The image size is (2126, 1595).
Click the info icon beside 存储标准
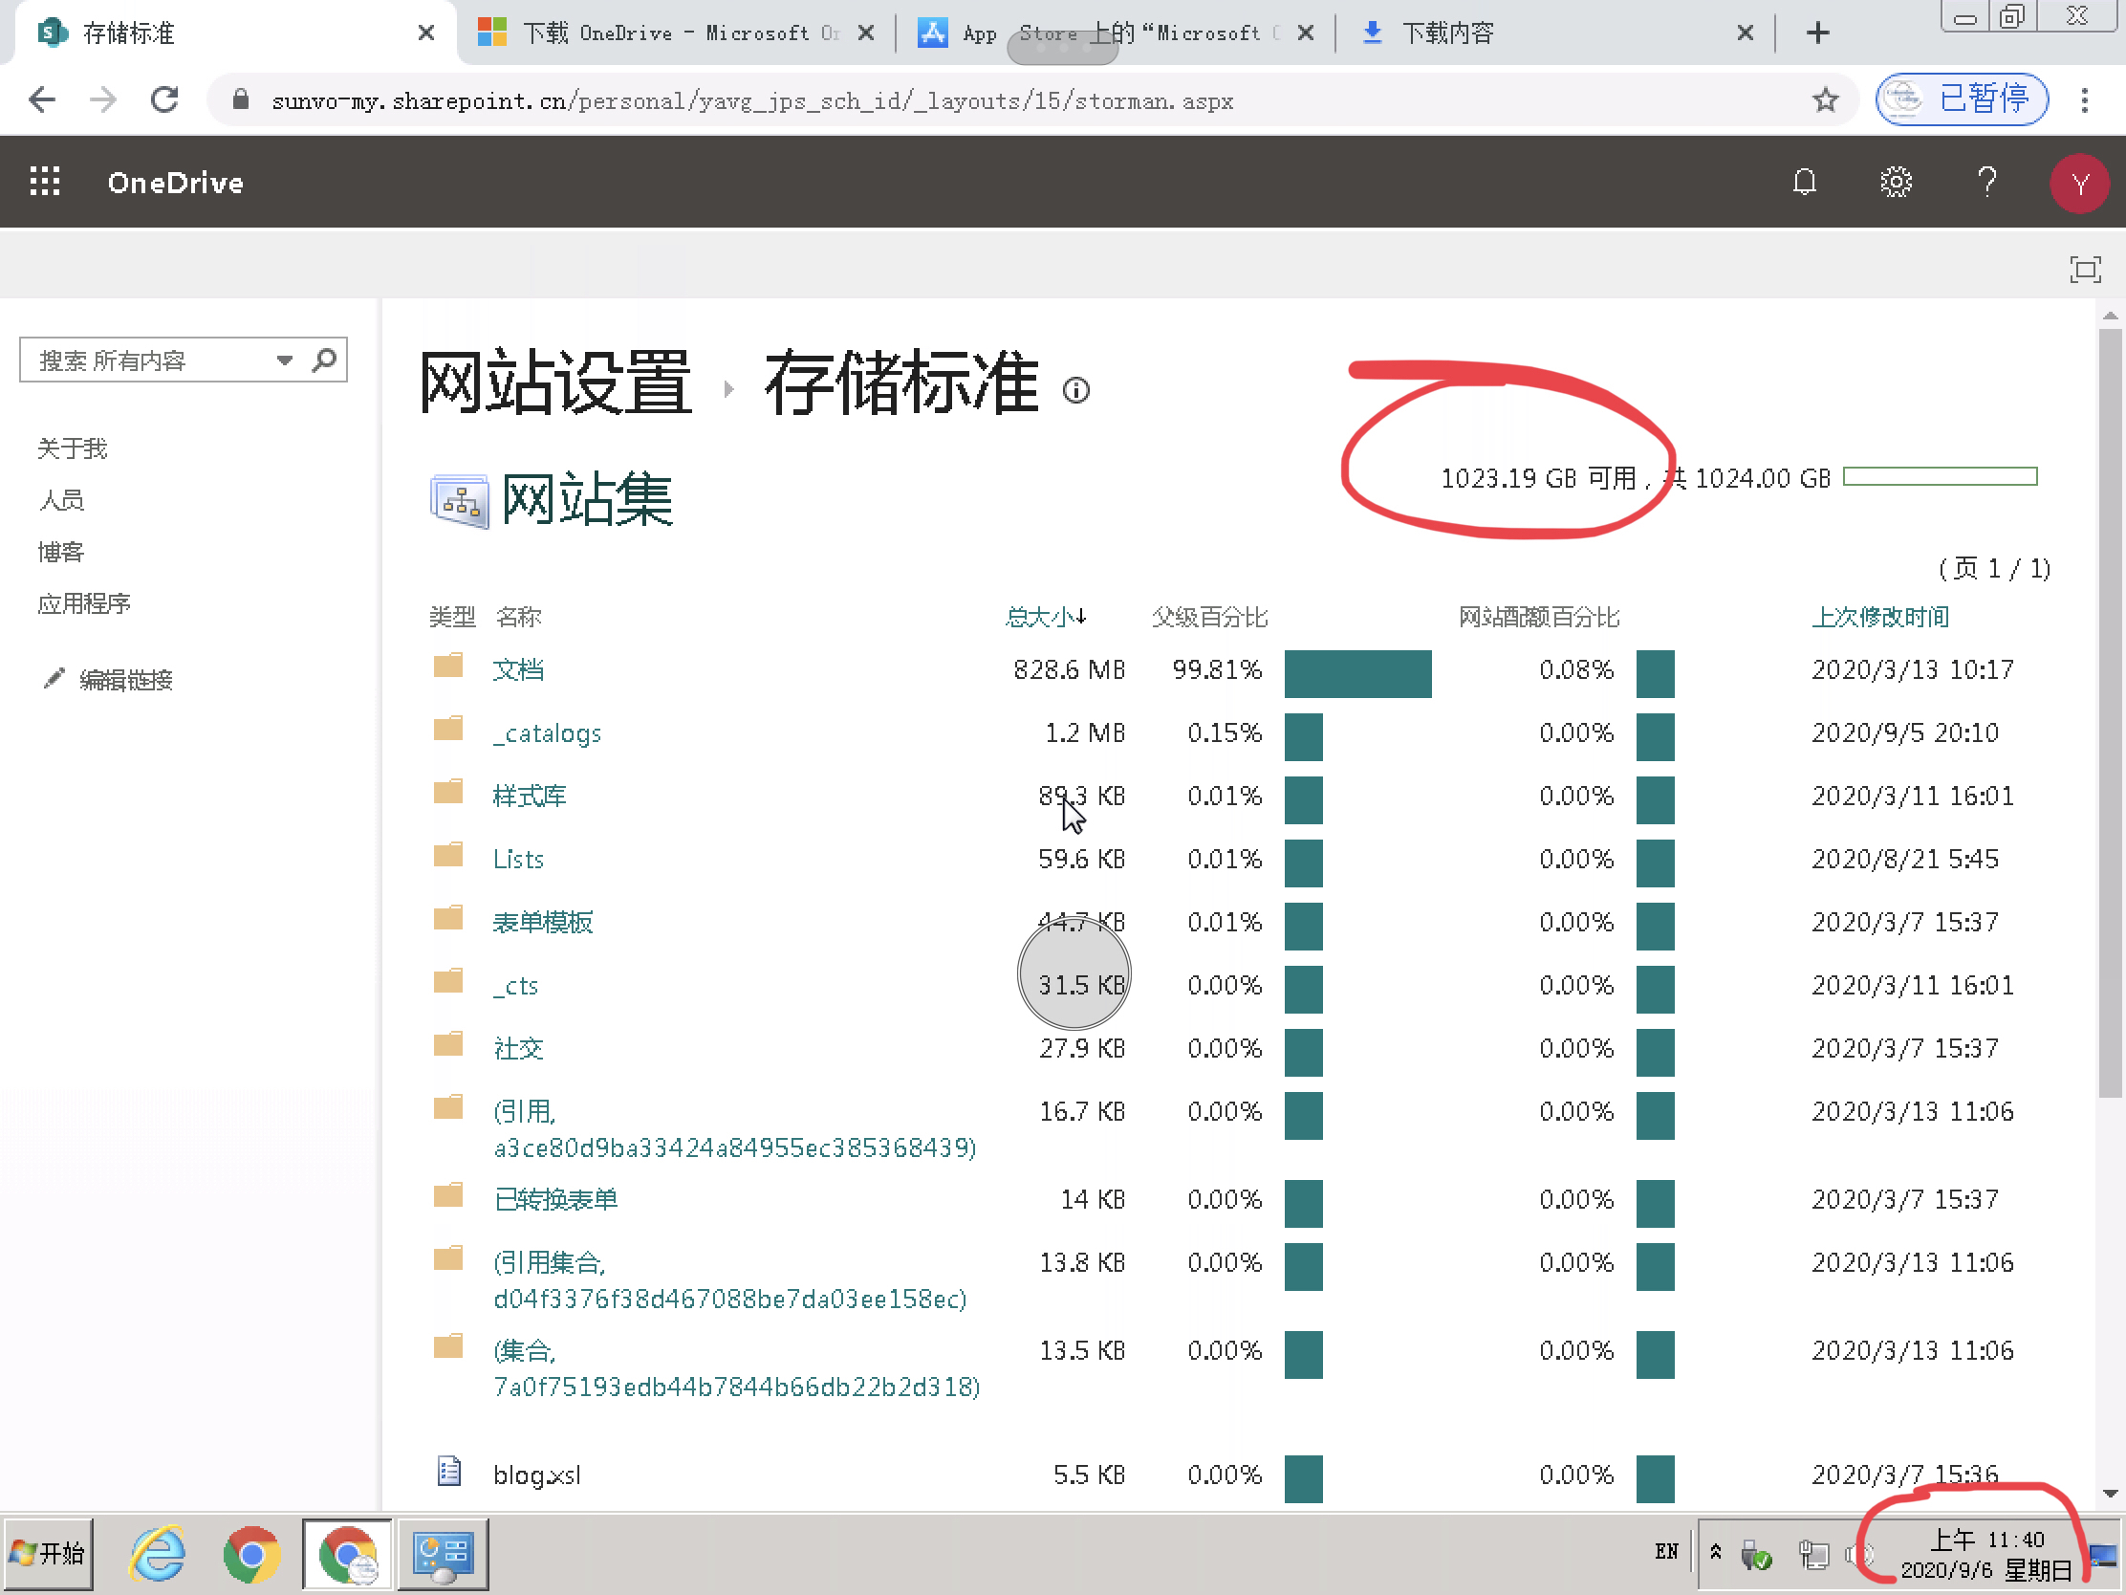tap(1075, 390)
